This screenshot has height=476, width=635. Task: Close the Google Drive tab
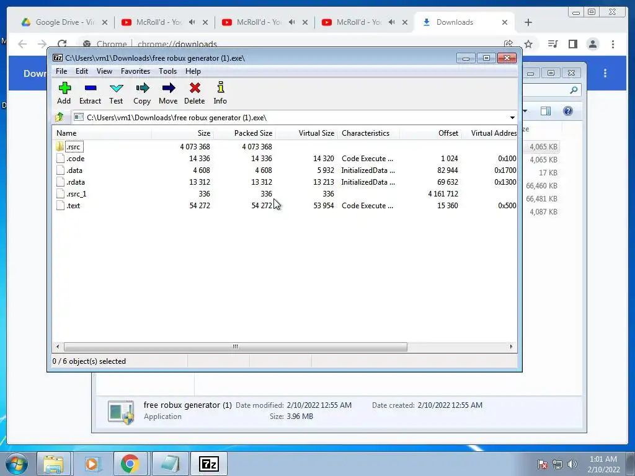105,22
